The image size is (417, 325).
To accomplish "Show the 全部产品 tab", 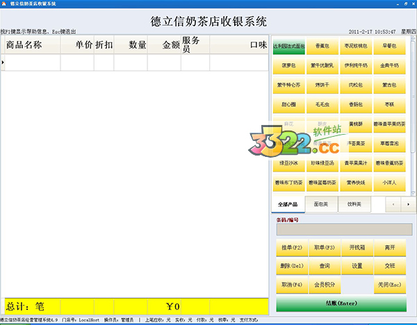I will pos(287,204).
